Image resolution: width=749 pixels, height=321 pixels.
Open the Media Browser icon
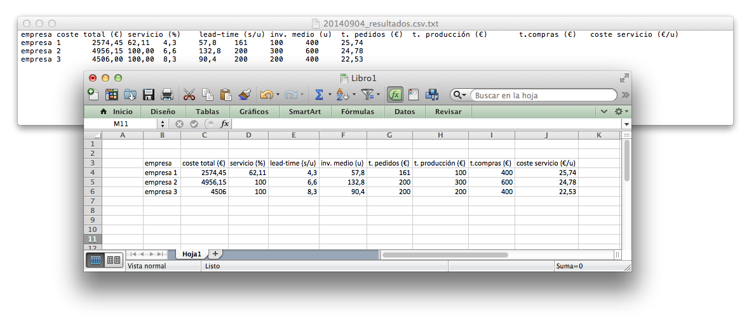tap(432, 95)
